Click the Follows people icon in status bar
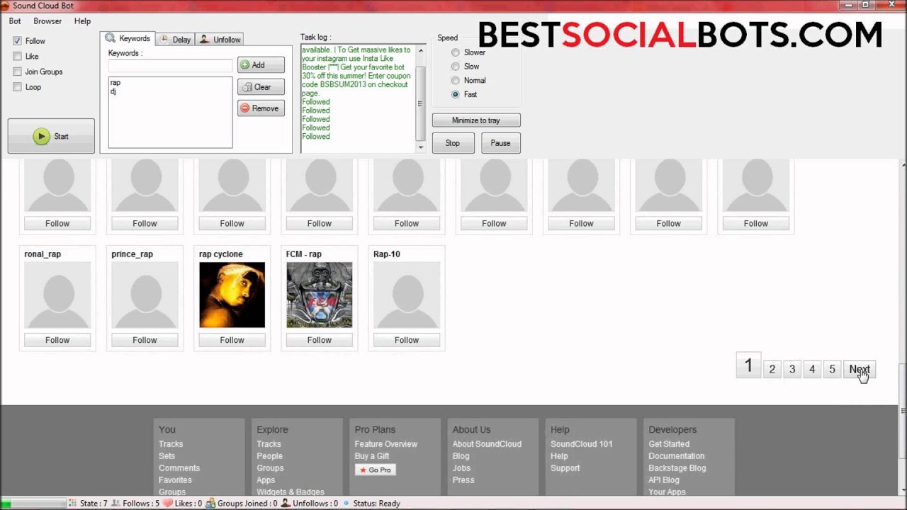Screen dimensions: 907x510 [116, 504]
